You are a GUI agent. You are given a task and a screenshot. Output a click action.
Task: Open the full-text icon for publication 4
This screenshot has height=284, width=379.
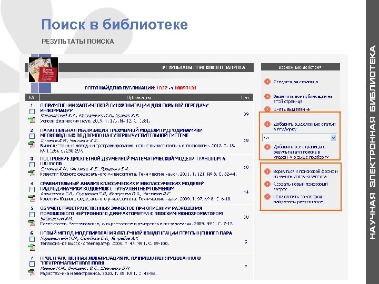click(32, 198)
